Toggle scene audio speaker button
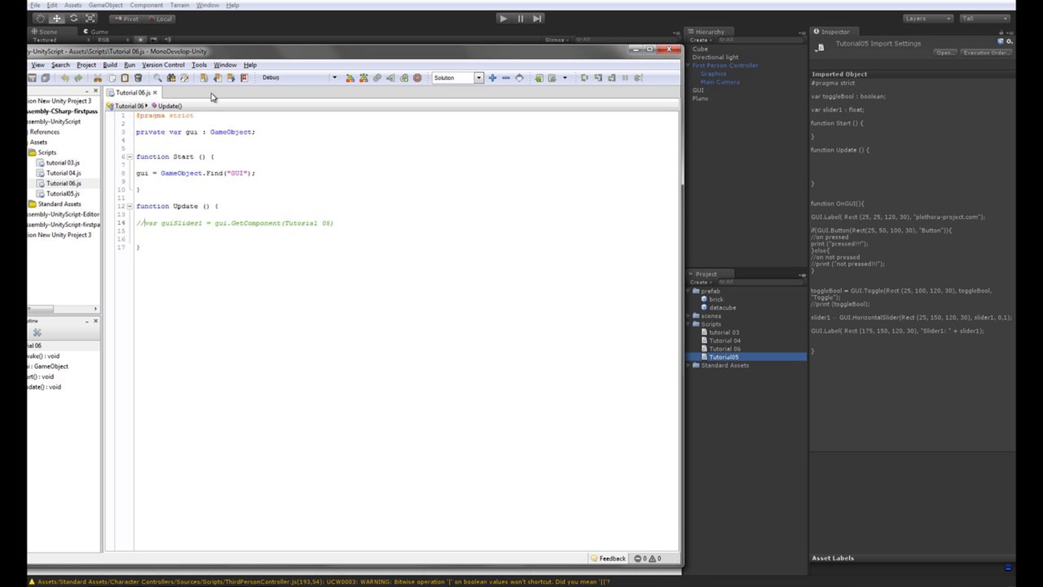Screen dimensions: 1043x587 pyautogui.click(x=168, y=40)
